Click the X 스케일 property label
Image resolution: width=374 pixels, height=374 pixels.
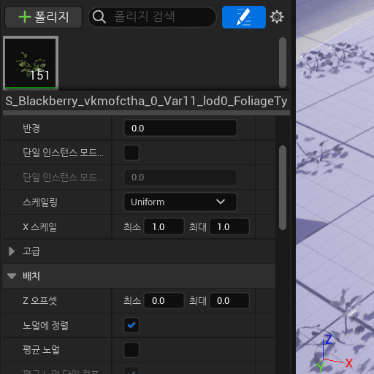coord(39,226)
